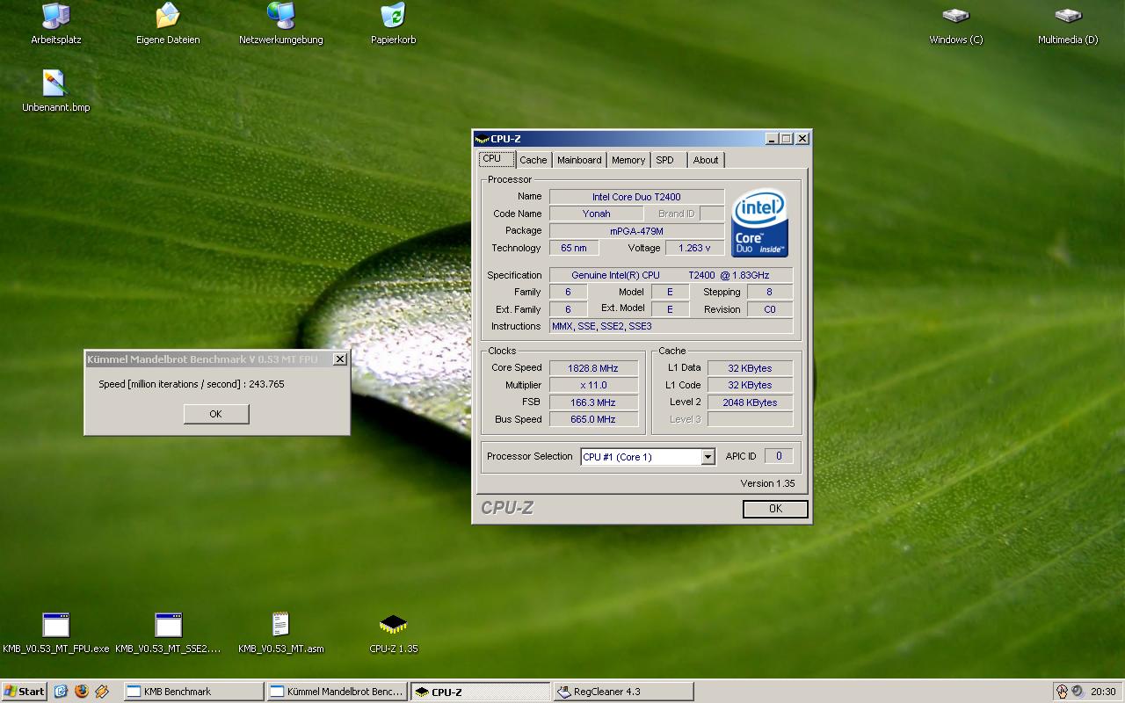
Task: Select the KMB_V0.53_MT.asm file icon
Action: pyautogui.click(x=280, y=626)
